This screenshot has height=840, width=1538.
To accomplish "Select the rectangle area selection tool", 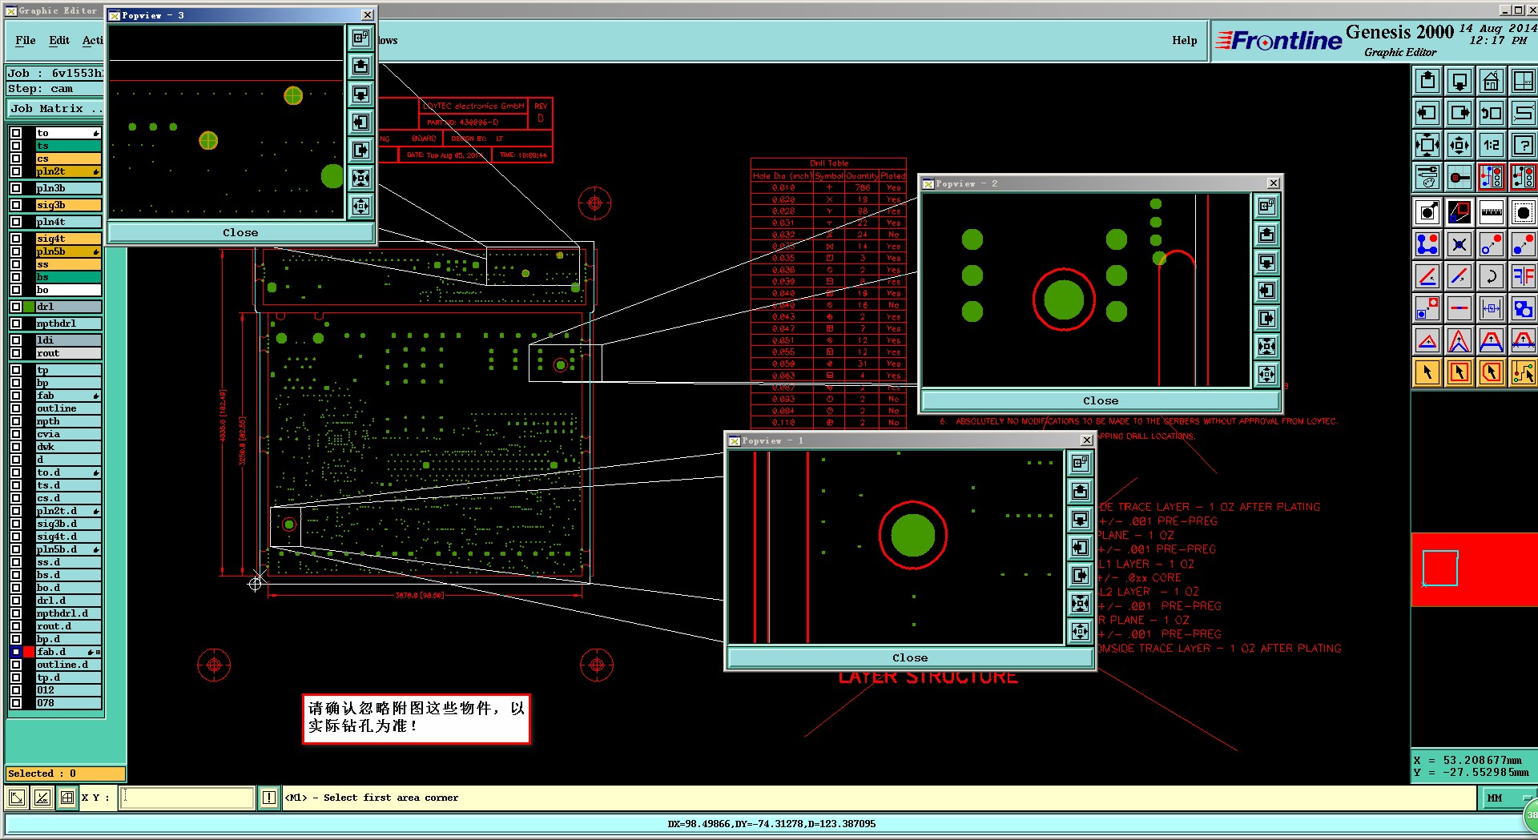I will [1459, 372].
